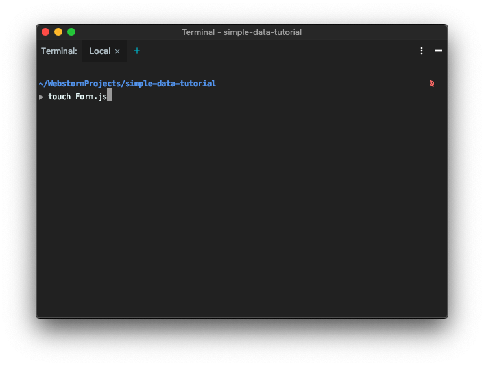Open a new terminal session with plus icon
Viewport: 484px width, 366px height.
pyautogui.click(x=137, y=51)
